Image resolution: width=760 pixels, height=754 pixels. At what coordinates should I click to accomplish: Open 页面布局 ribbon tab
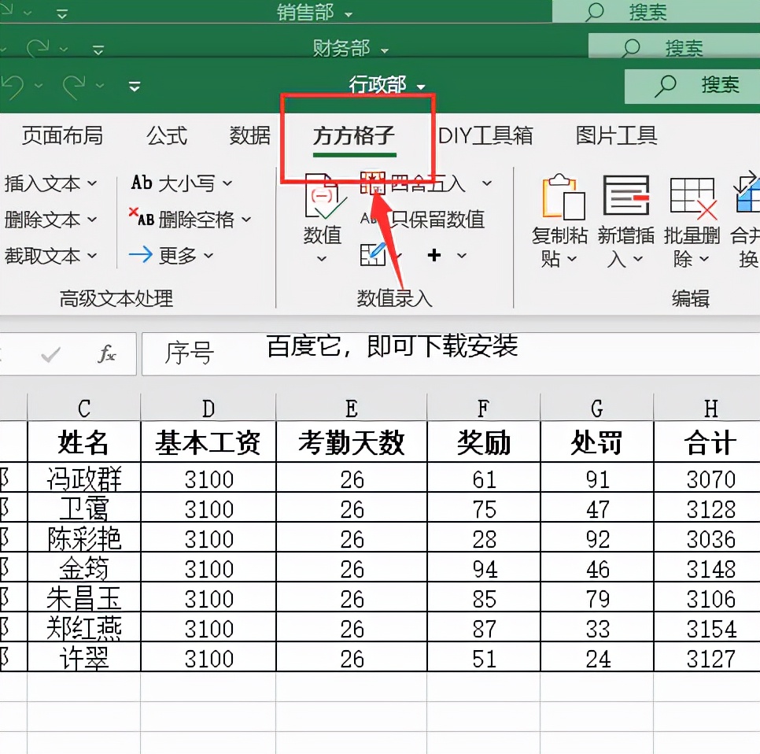(x=62, y=135)
